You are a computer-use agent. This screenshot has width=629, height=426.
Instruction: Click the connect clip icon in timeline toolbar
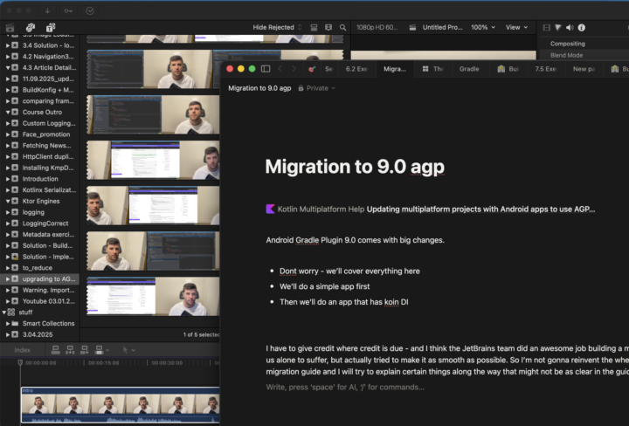click(x=55, y=350)
